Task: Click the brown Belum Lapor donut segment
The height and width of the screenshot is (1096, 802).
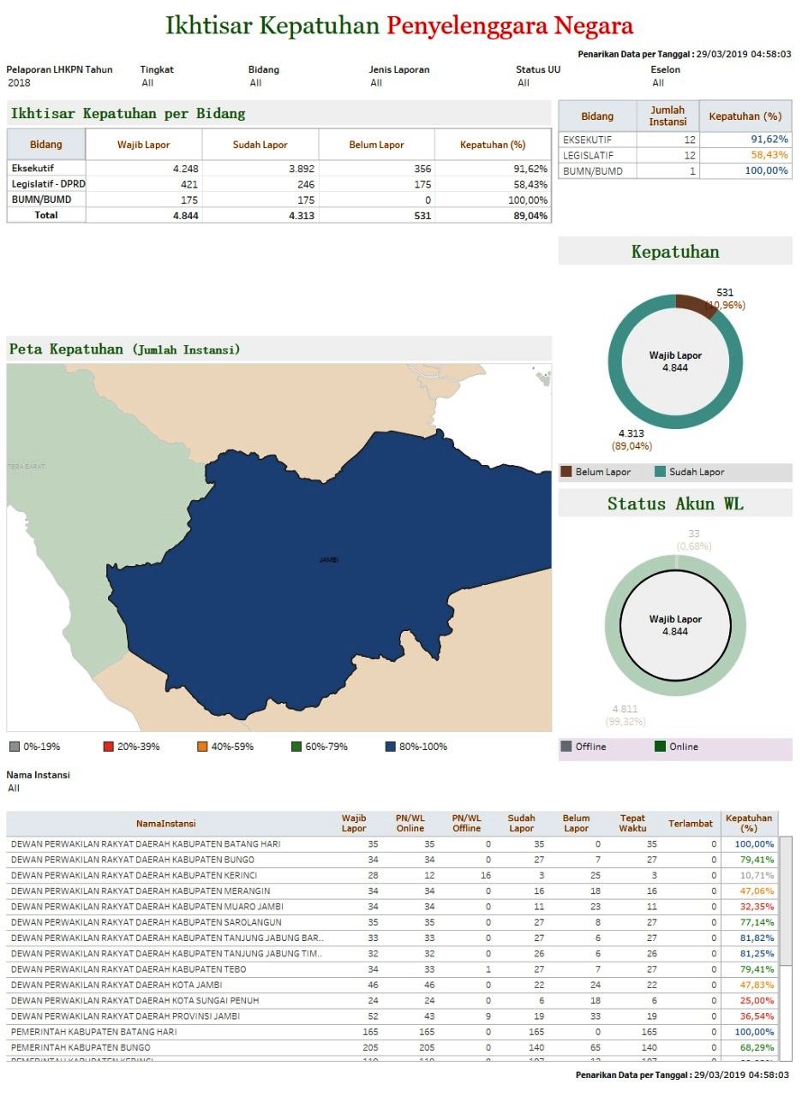Action: tap(696, 304)
